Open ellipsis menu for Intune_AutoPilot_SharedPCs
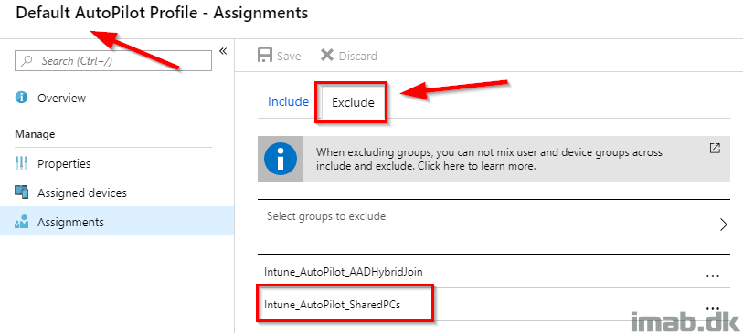 713,308
